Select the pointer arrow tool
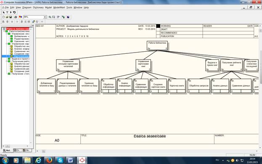 pyautogui.click(x=4, y=12)
